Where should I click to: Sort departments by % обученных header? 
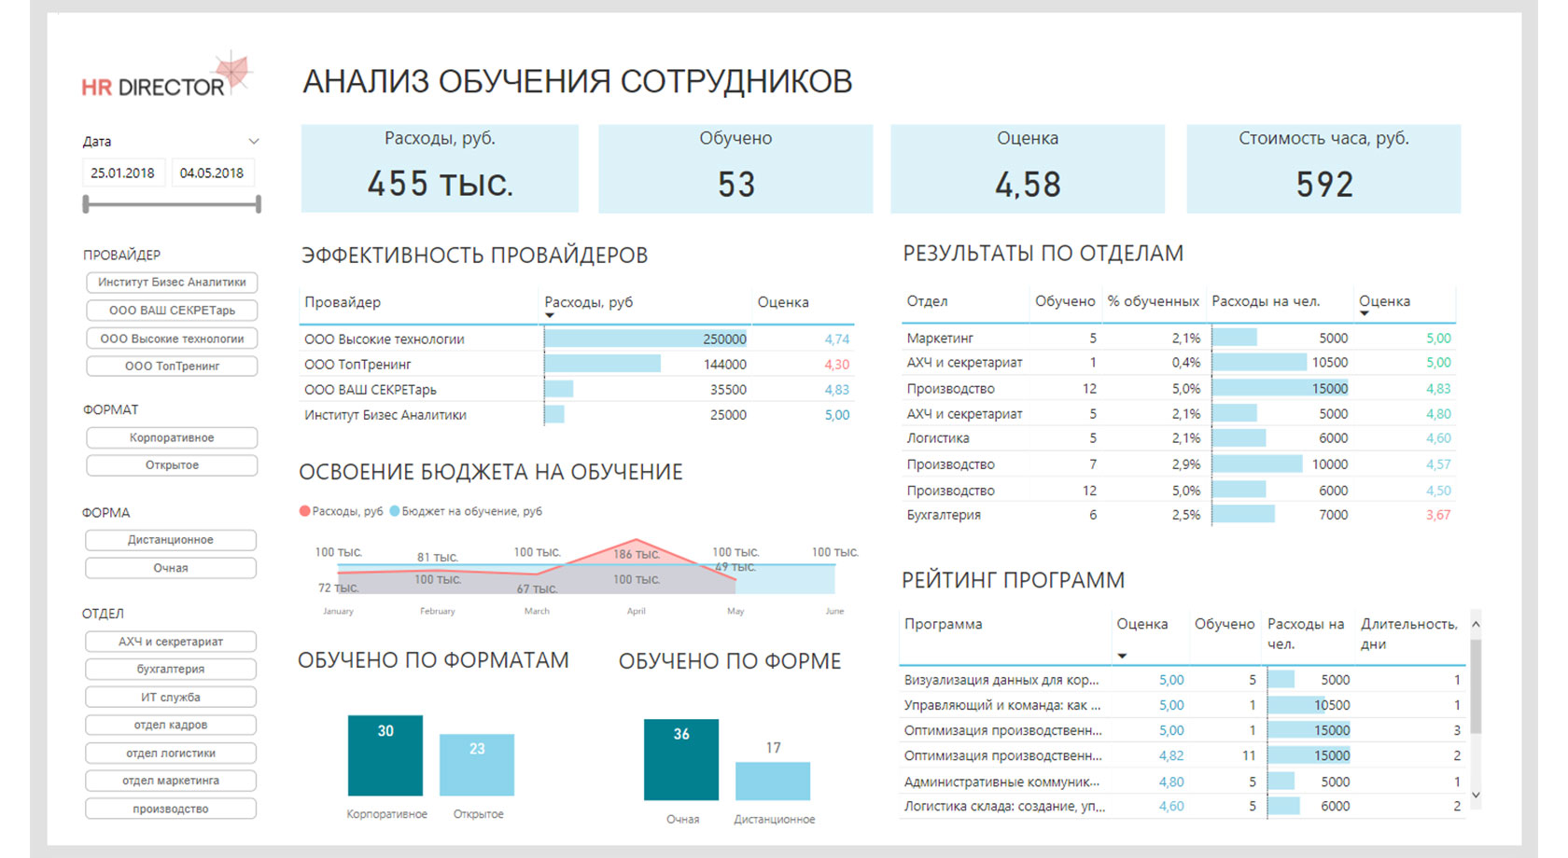point(1153,301)
